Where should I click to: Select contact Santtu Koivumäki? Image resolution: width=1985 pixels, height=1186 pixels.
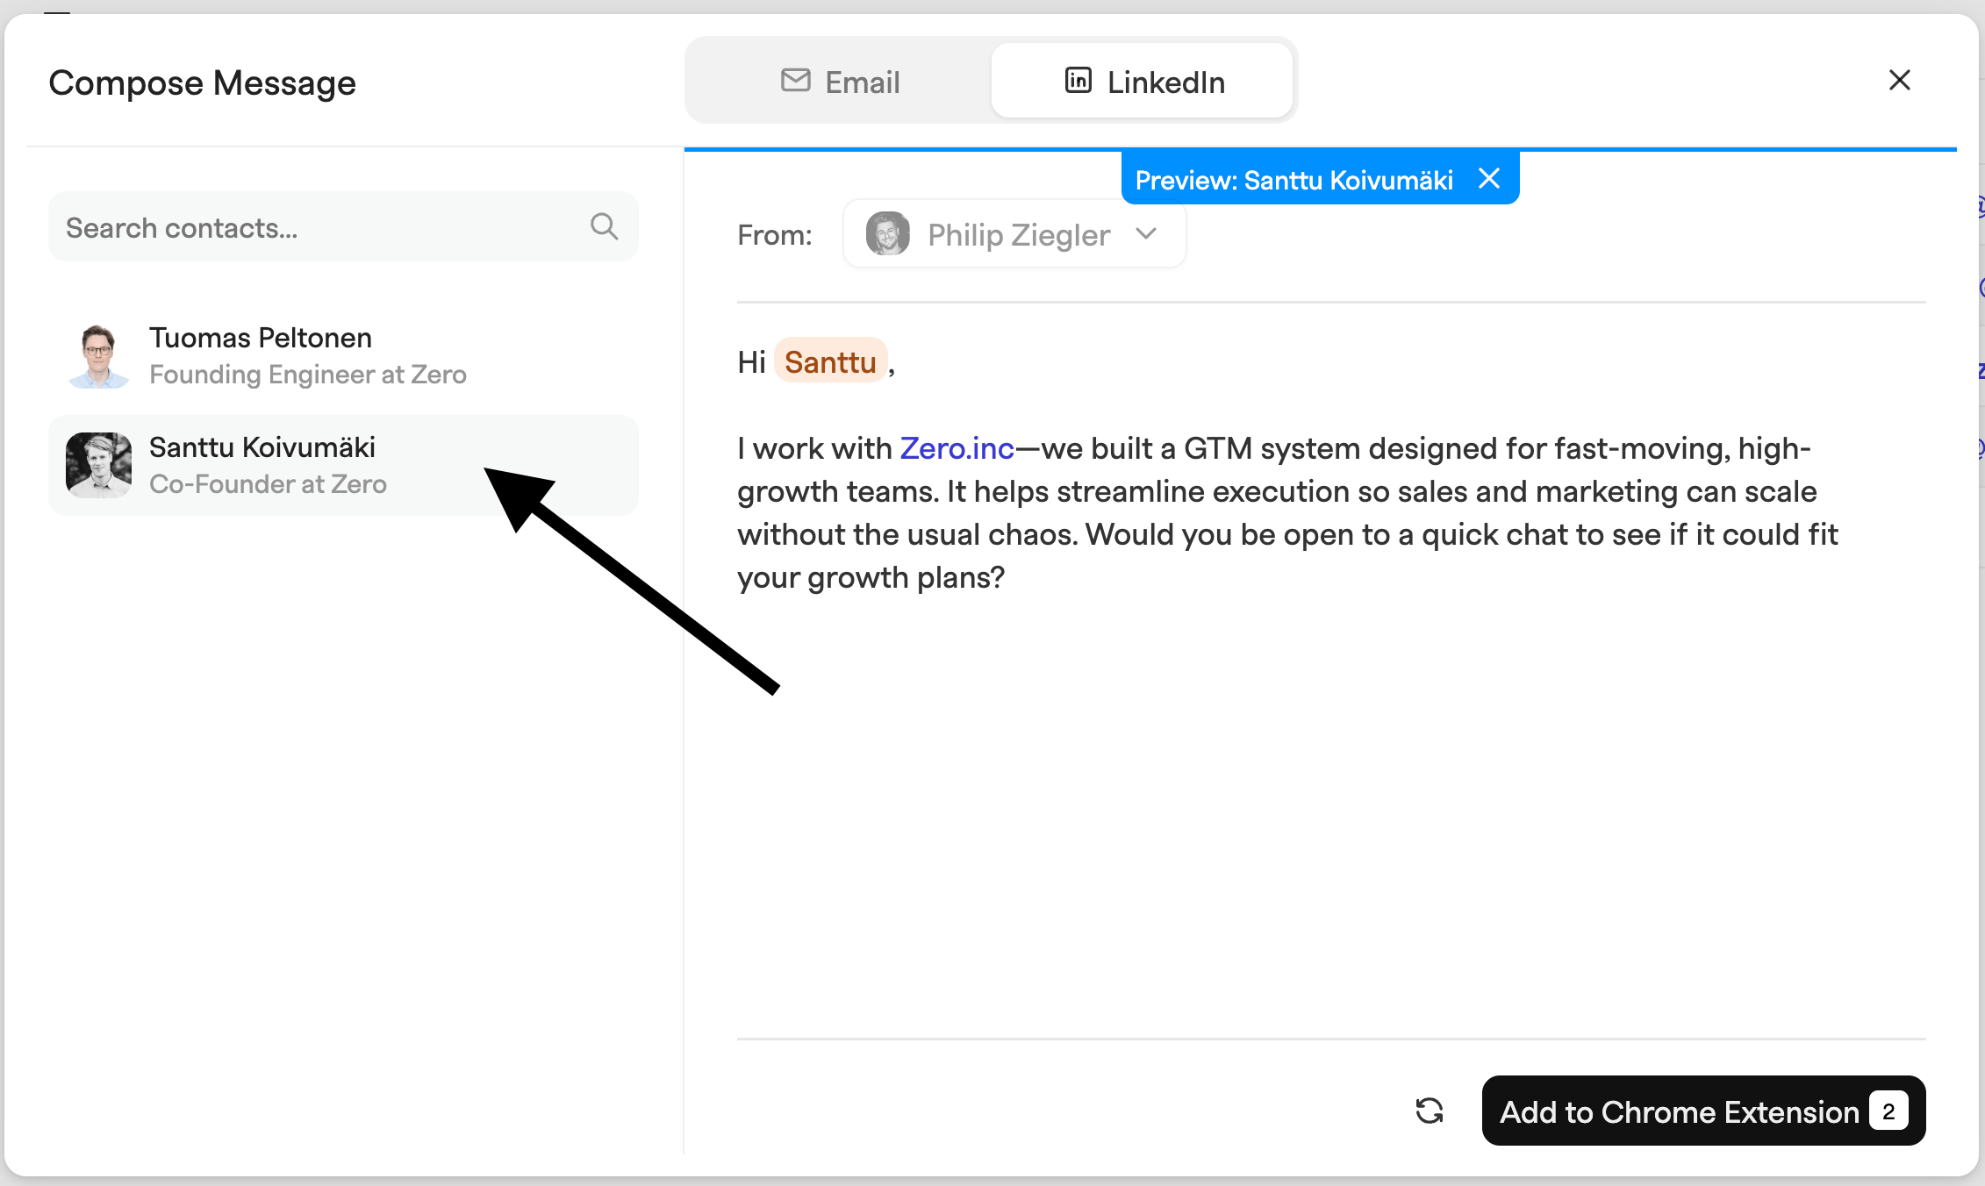(x=343, y=465)
